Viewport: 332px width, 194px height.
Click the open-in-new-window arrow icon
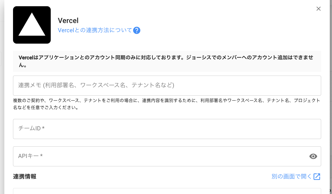click(x=317, y=177)
